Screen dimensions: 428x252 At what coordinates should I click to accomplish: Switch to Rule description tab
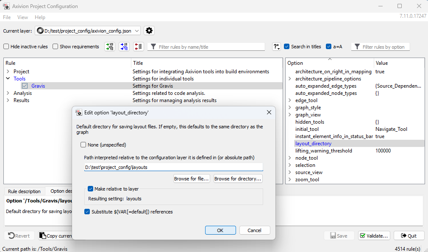point(24,191)
